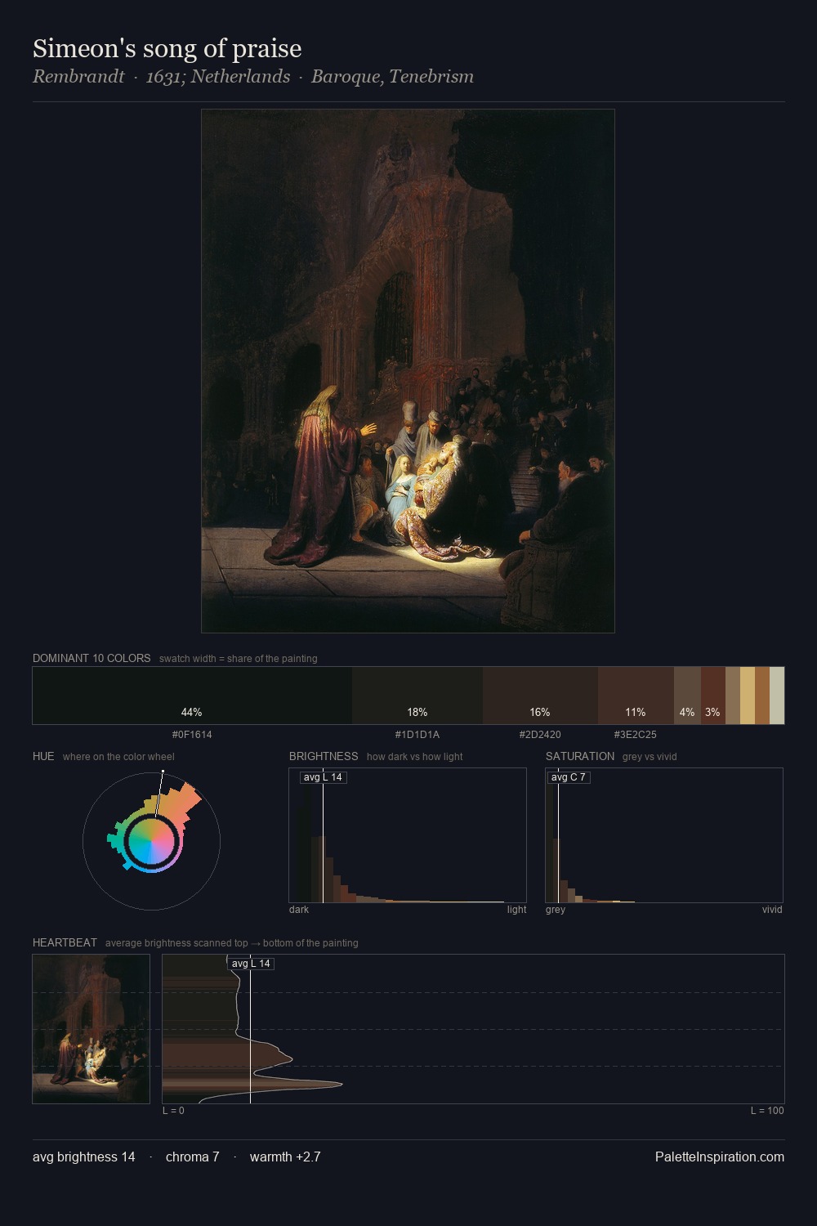Click the hex code #1D1D1A

(417, 735)
